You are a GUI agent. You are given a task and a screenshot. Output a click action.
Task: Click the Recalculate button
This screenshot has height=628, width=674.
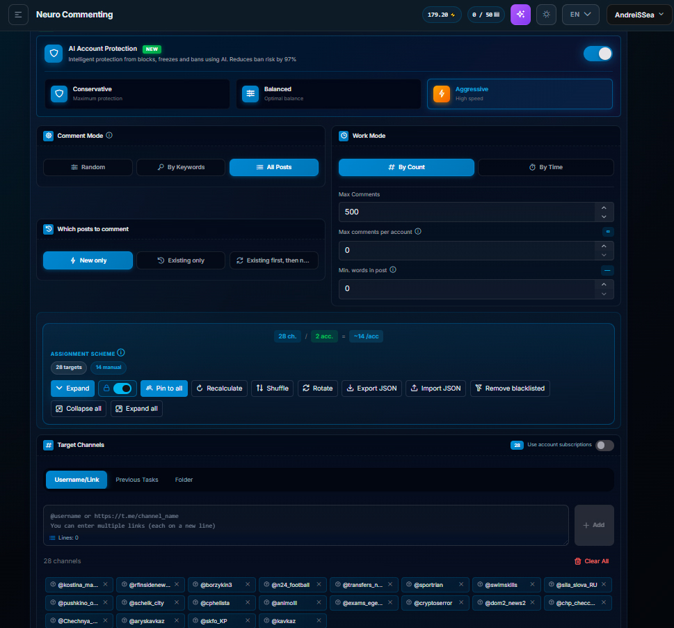(219, 388)
